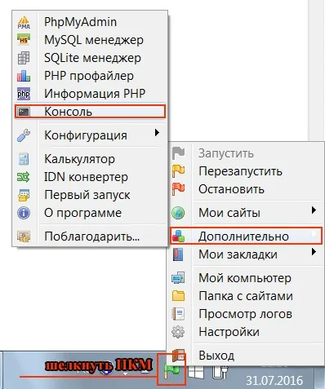Select Первый запуск menu entry
Viewport: 325px width, 389px height.
90,195
